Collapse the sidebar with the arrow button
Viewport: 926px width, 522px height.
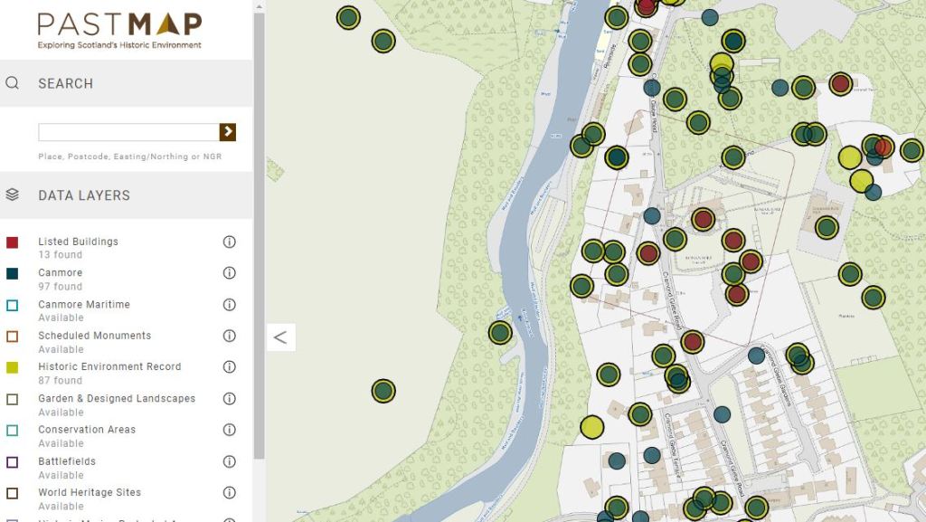[x=280, y=337]
